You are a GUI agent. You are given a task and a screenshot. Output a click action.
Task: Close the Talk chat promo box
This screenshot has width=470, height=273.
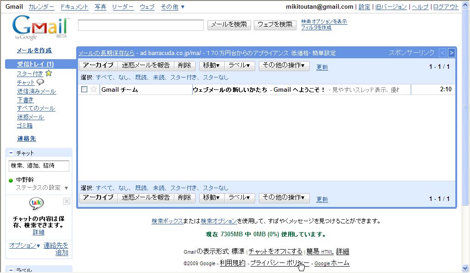[x=67, y=201]
